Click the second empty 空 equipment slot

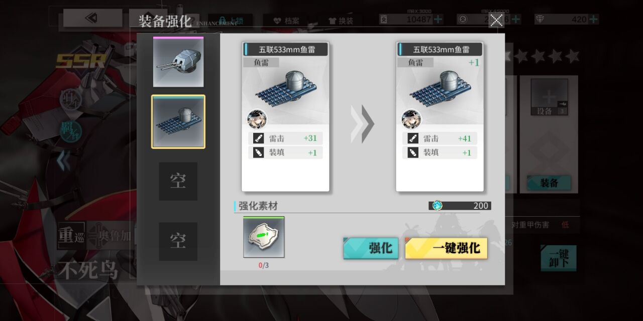(x=178, y=241)
